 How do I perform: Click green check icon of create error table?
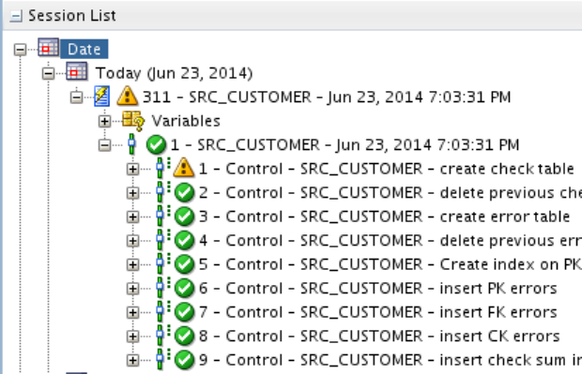coord(184,217)
